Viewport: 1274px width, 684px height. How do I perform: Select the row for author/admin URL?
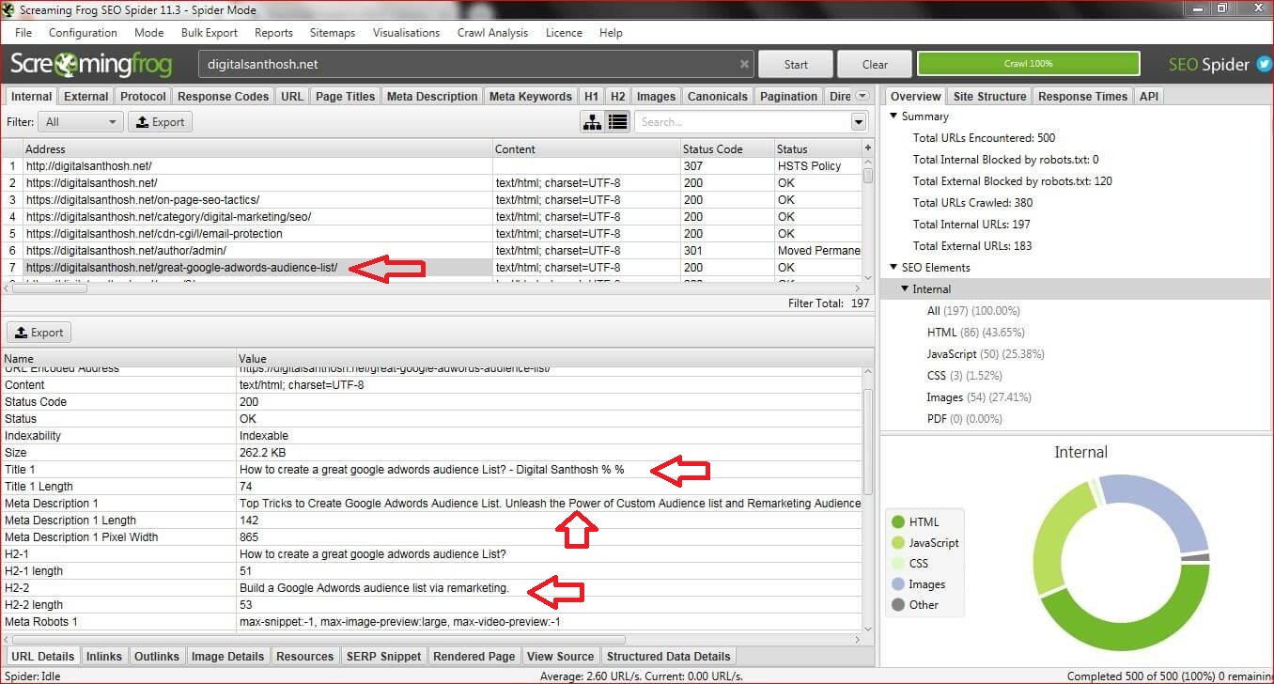click(x=431, y=251)
